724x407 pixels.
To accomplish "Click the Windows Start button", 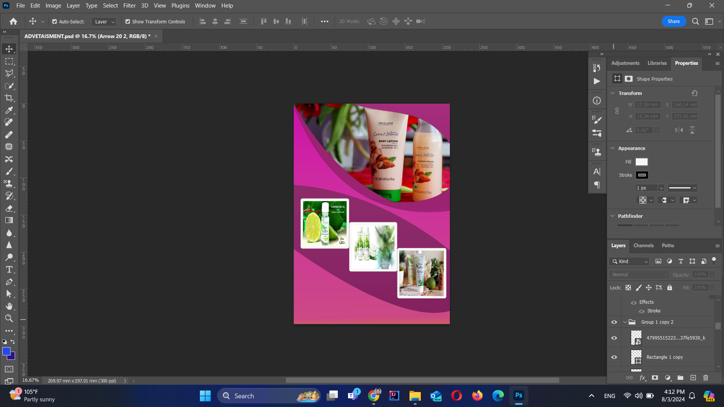I will [205, 396].
